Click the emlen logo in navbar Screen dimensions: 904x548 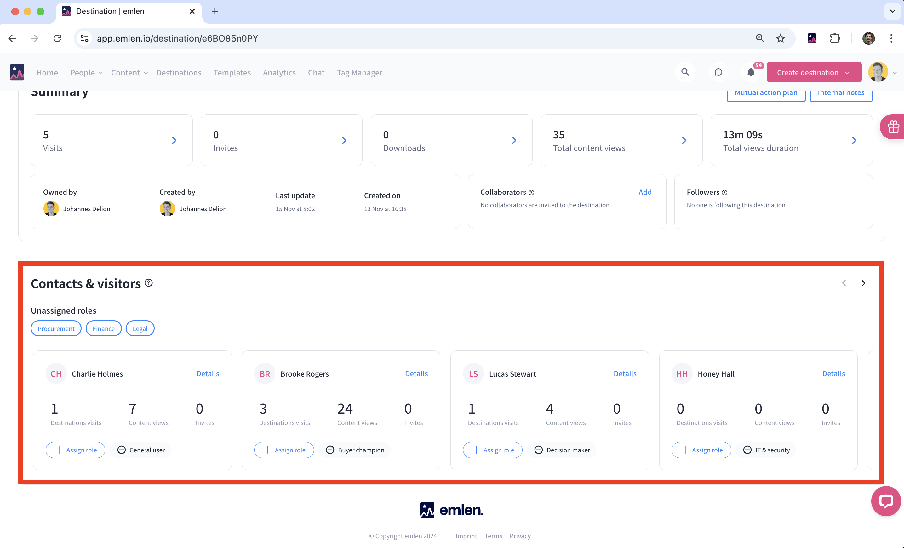click(17, 72)
